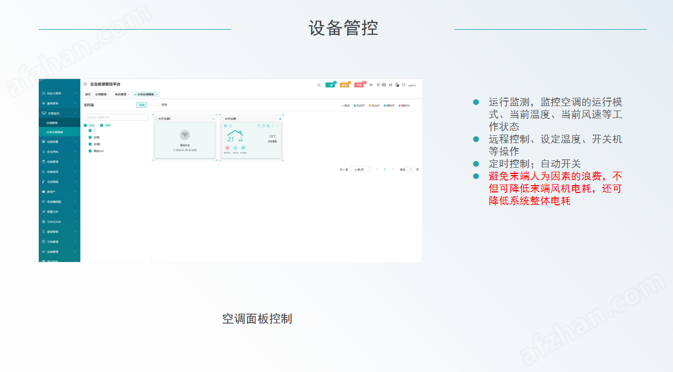This screenshot has height=372, width=673.
Task: Uncheck 全选 in the device tree panel
Action: pyautogui.click(x=85, y=125)
